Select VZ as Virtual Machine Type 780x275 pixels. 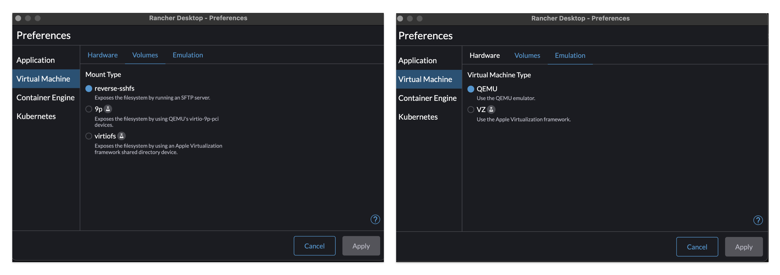(x=470, y=109)
